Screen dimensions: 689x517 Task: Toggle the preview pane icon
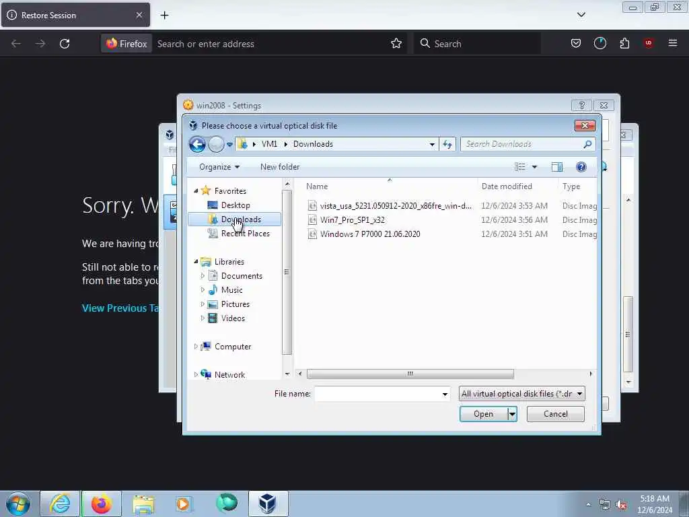(x=556, y=167)
